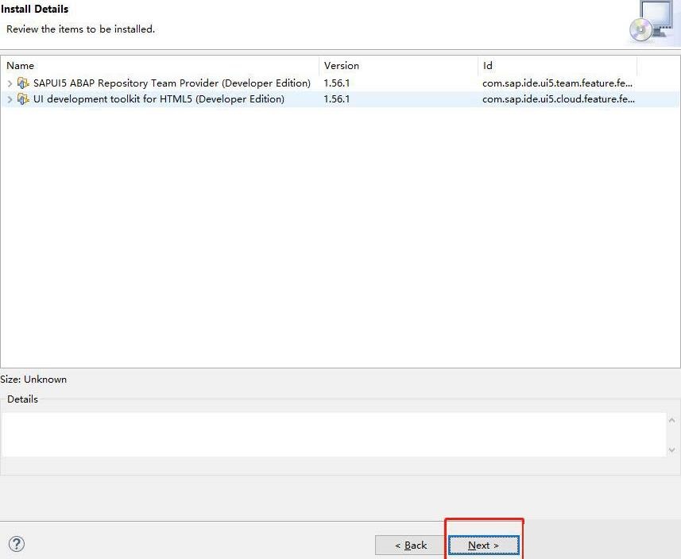Click version 1.56.1 of the UI development toolkit row
681x559 pixels.
pos(337,99)
